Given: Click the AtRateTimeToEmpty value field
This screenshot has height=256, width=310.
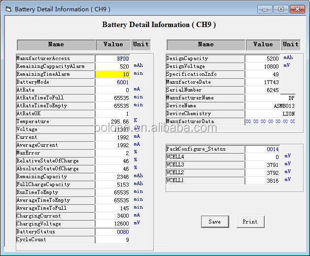Looking at the screenshot, I should pyautogui.click(x=112, y=106).
